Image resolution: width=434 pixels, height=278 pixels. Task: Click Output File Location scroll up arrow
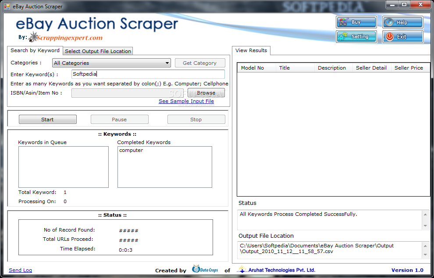coord(425,246)
